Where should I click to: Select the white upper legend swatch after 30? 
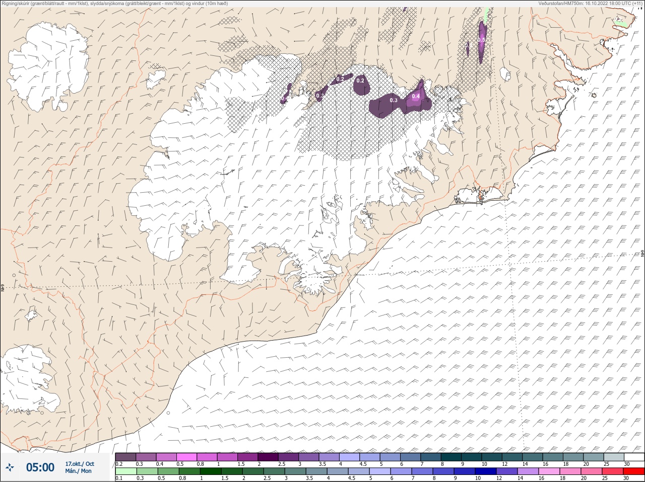point(634,457)
